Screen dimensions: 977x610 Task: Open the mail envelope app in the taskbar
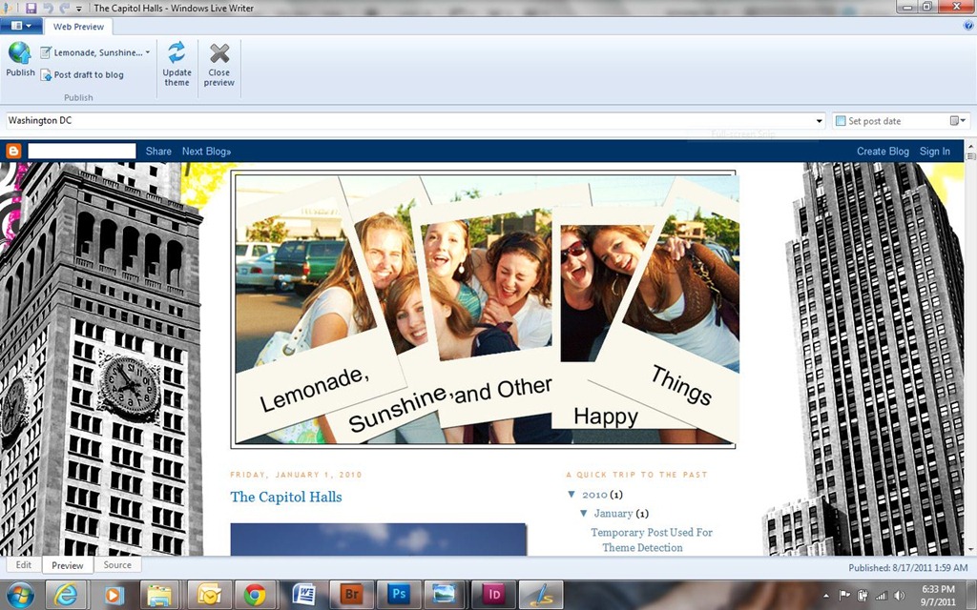click(209, 595)
